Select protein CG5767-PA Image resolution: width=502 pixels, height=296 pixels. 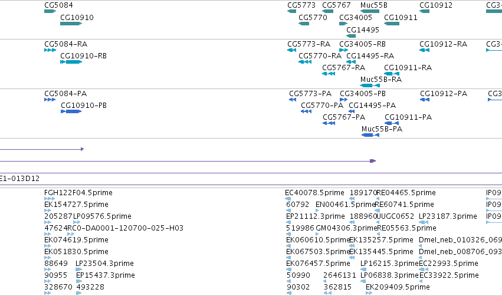[329, 123]
